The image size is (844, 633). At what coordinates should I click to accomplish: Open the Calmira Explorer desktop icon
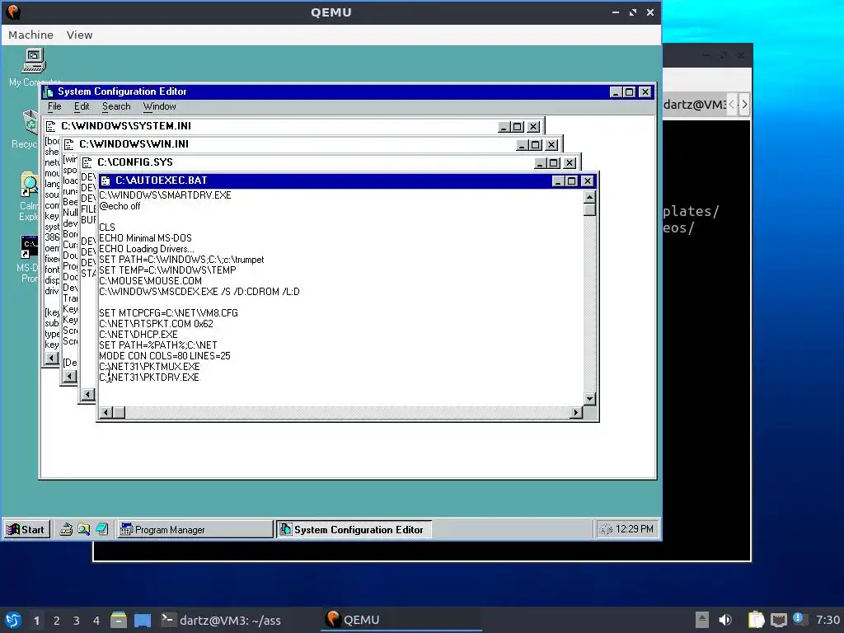[x=30, y=185]
